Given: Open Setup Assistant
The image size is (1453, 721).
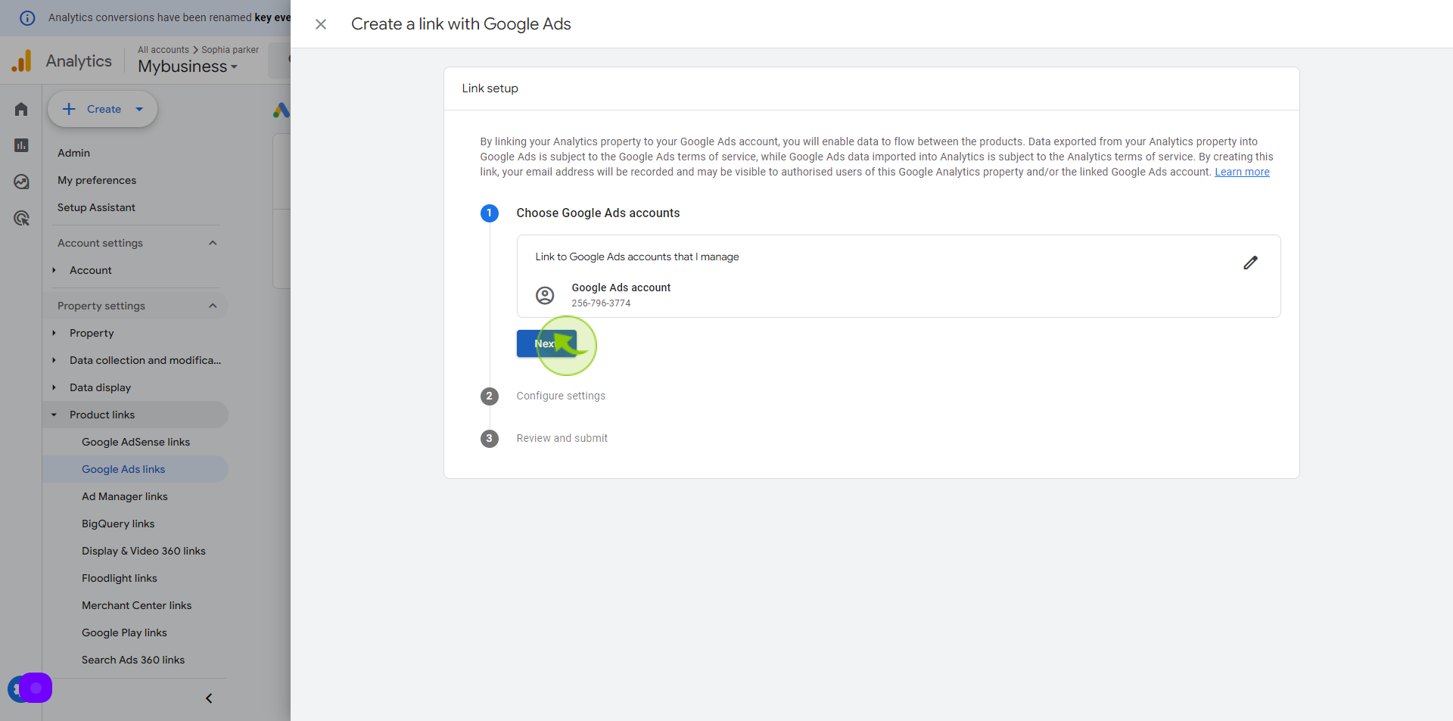Looking at the screenshot, I should tap(96, 207).
